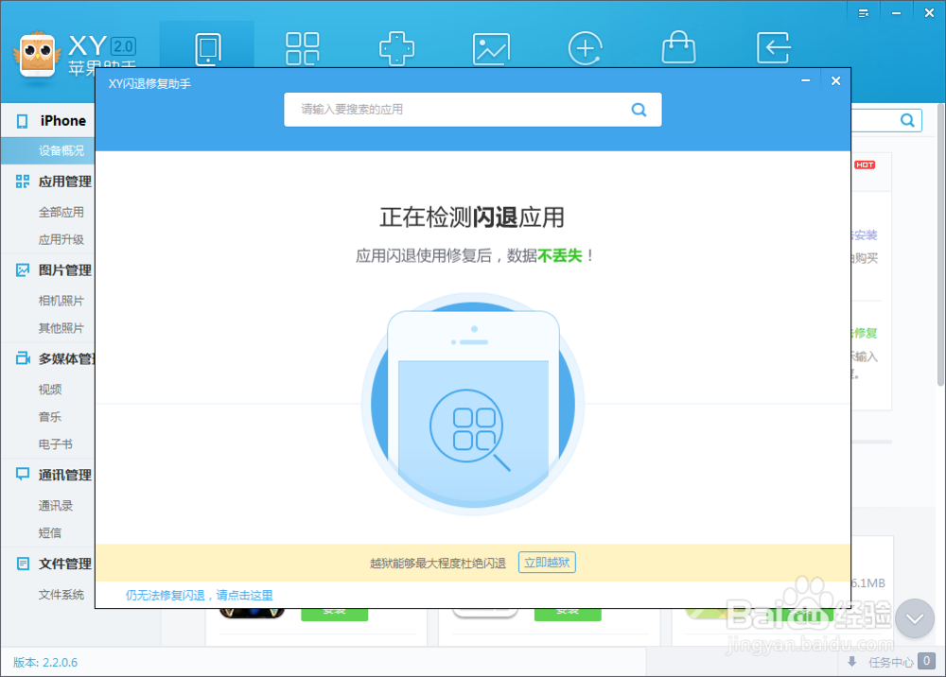Open main window menu icon near minimize

tap(864, 13)
